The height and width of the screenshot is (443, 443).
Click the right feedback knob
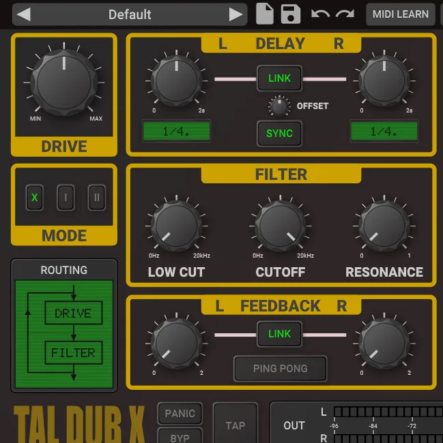[384, 343]
